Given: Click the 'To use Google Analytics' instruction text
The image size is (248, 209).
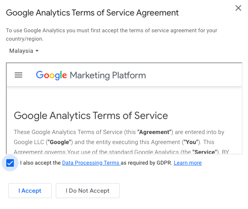Looking at the screenshot, I should tap(112, 34).
